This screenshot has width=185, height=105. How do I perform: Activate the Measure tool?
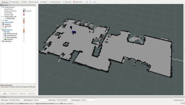(x=44, y=2)
